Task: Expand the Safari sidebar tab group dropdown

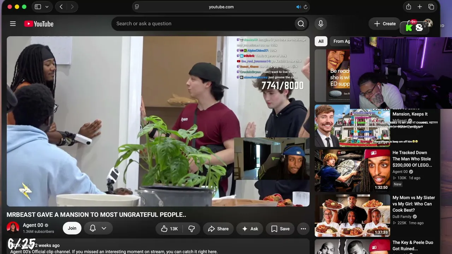Action: pos(47,7)
